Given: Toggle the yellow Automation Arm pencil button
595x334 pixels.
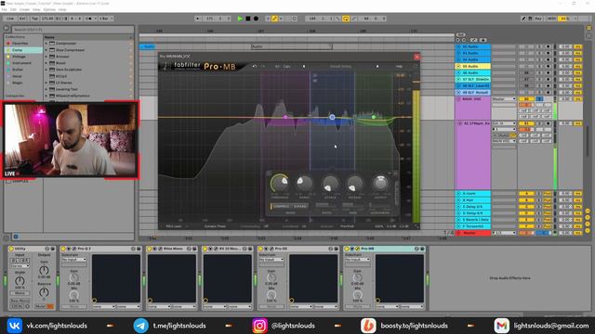Looking at the screenshot, I should tap(274, 19).
